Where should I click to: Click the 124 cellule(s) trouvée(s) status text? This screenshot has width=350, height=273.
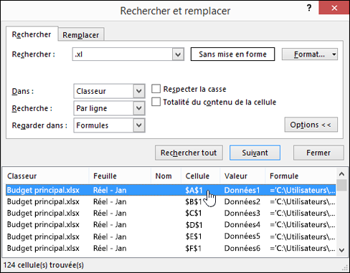point(44,265)
